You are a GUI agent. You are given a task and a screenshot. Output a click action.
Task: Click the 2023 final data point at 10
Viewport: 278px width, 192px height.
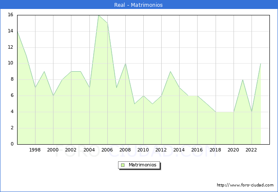[260, 64]
